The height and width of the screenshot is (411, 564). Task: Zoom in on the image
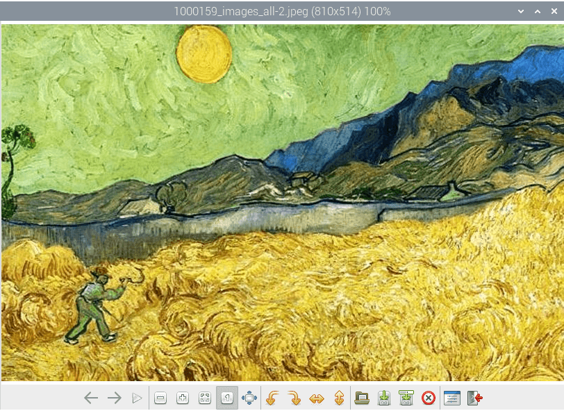183,398
